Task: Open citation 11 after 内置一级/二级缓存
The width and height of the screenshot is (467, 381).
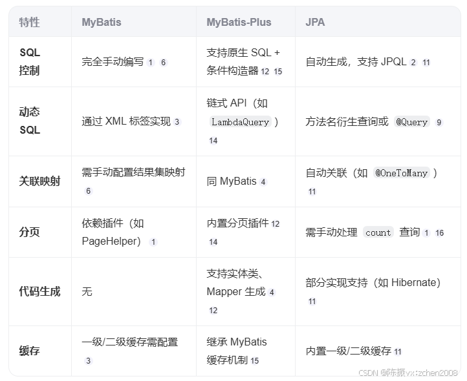Action: pos(398,352)
